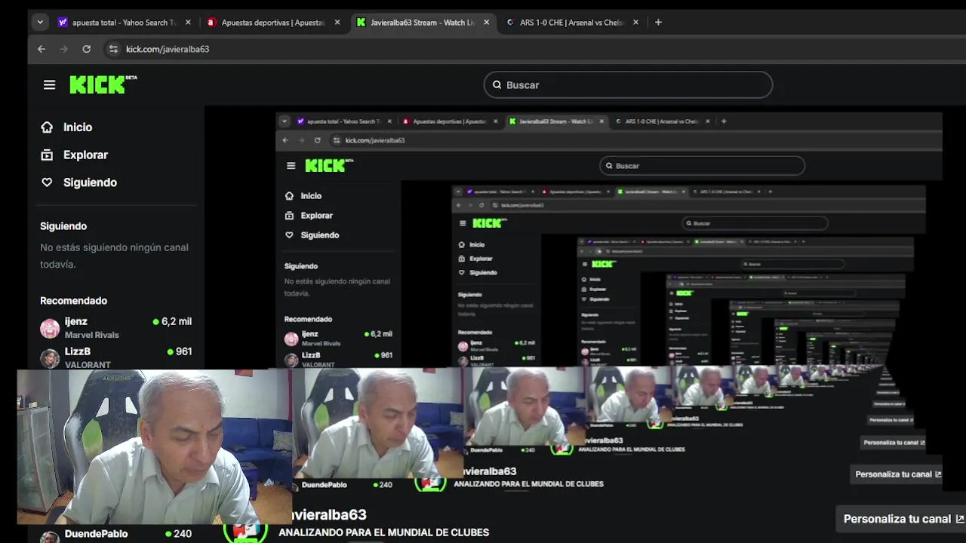
Task: Close the Arsenal vs Chelsea tab
Action: pos(635,23)
